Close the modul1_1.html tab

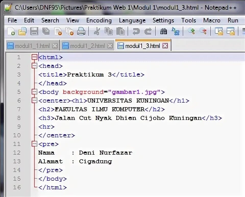click(x=55, y=46)
